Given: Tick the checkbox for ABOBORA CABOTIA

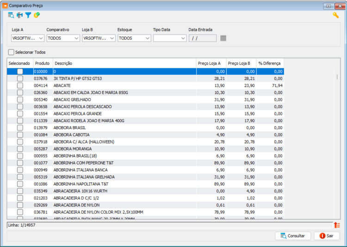Looking at the screenshot, I should click(20, 135).
